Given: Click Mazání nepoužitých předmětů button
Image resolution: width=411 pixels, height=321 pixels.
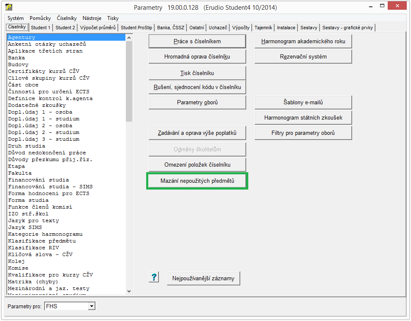Looking at the screenshot, I should coord(197,181).
